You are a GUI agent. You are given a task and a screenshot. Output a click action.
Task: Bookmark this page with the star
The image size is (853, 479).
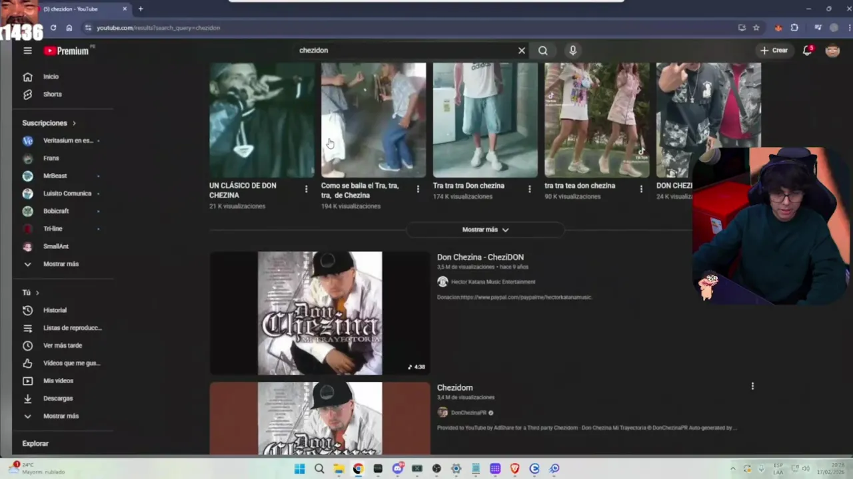pyautogui.click(x=756, y=28)
